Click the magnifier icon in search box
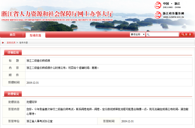 [148, 35]
